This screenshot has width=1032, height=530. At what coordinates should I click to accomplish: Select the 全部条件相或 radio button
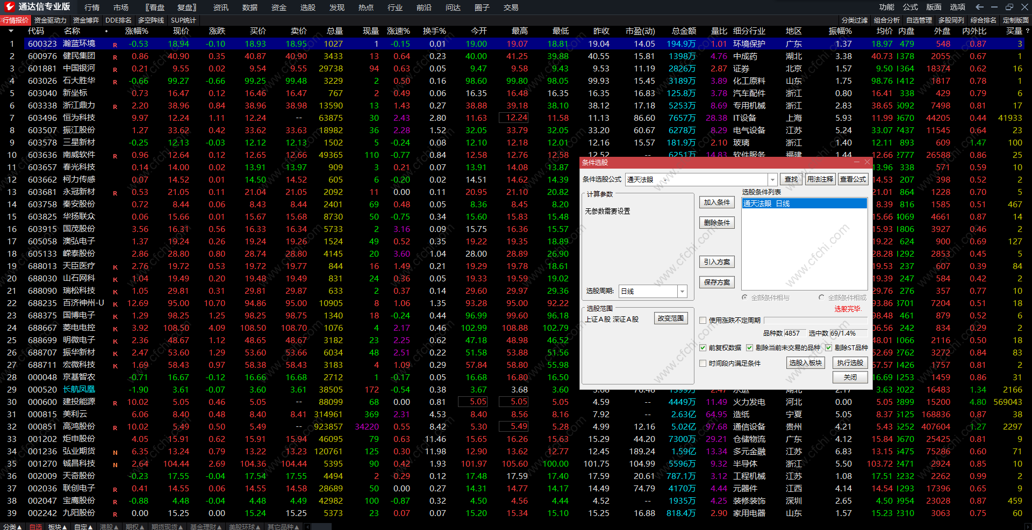coord(821,297)
